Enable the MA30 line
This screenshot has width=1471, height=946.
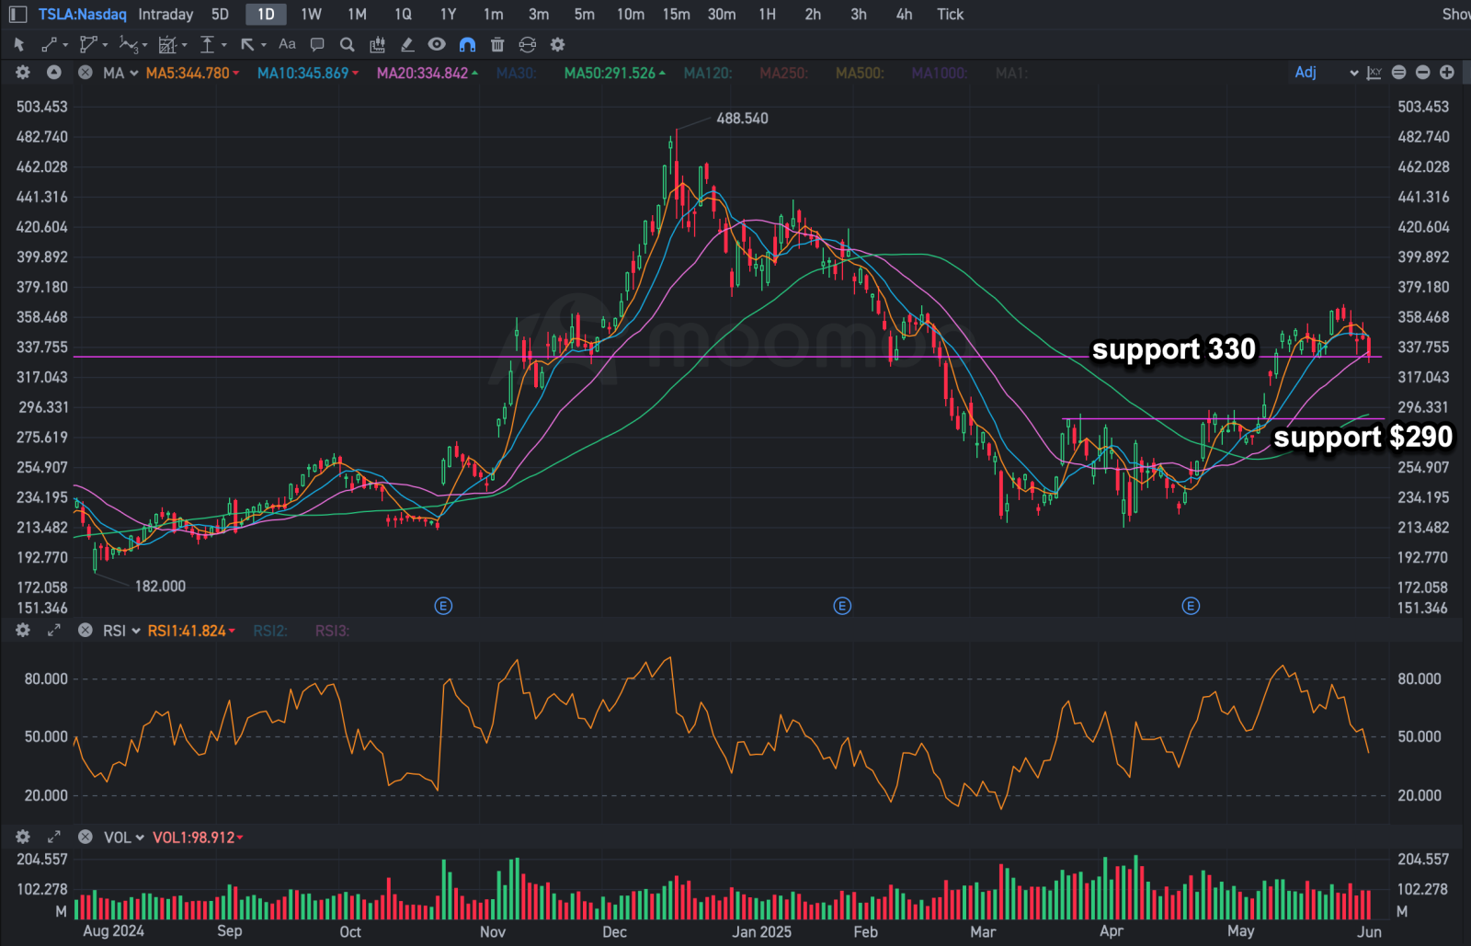pyautogui.click(x=516, y=73)
